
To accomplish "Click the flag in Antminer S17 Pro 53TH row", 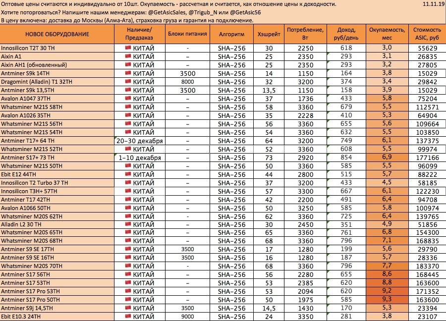I will 128,291.
